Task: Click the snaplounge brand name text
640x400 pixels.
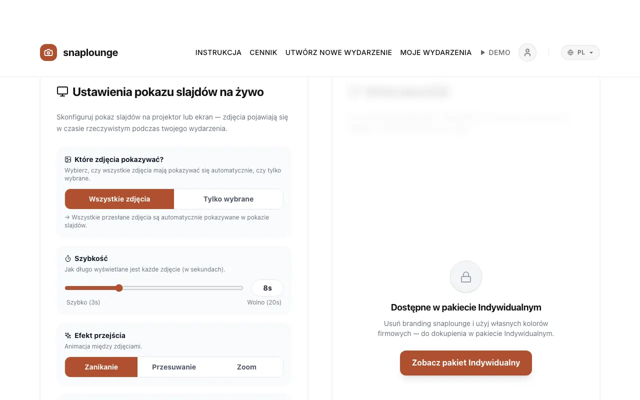Action: (90, 52)
